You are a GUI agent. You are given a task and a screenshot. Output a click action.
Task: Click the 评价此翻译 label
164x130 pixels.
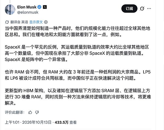pos(15,112)
